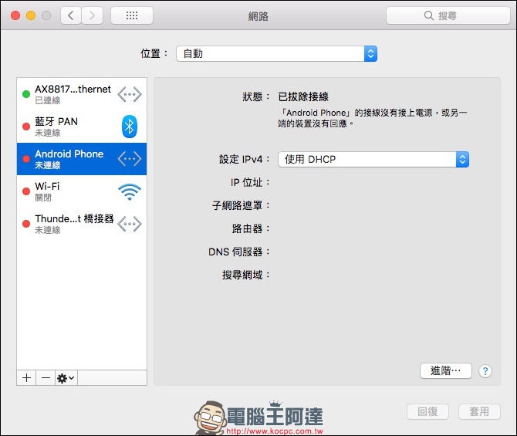Click red status dot of Thunderbolt bridge
The image size is (517, 436).
26,224
